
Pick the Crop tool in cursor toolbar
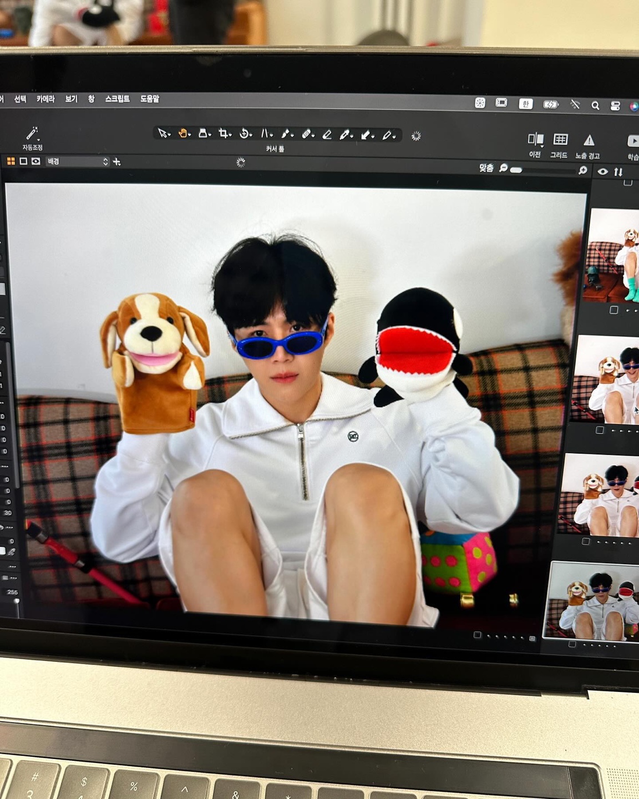pos(224,134)
